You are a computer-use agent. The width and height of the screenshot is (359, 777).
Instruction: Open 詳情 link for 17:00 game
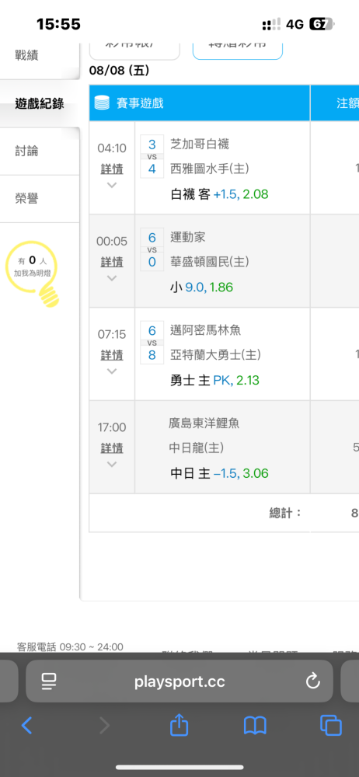pyautogui.click(x=112, y=448)
